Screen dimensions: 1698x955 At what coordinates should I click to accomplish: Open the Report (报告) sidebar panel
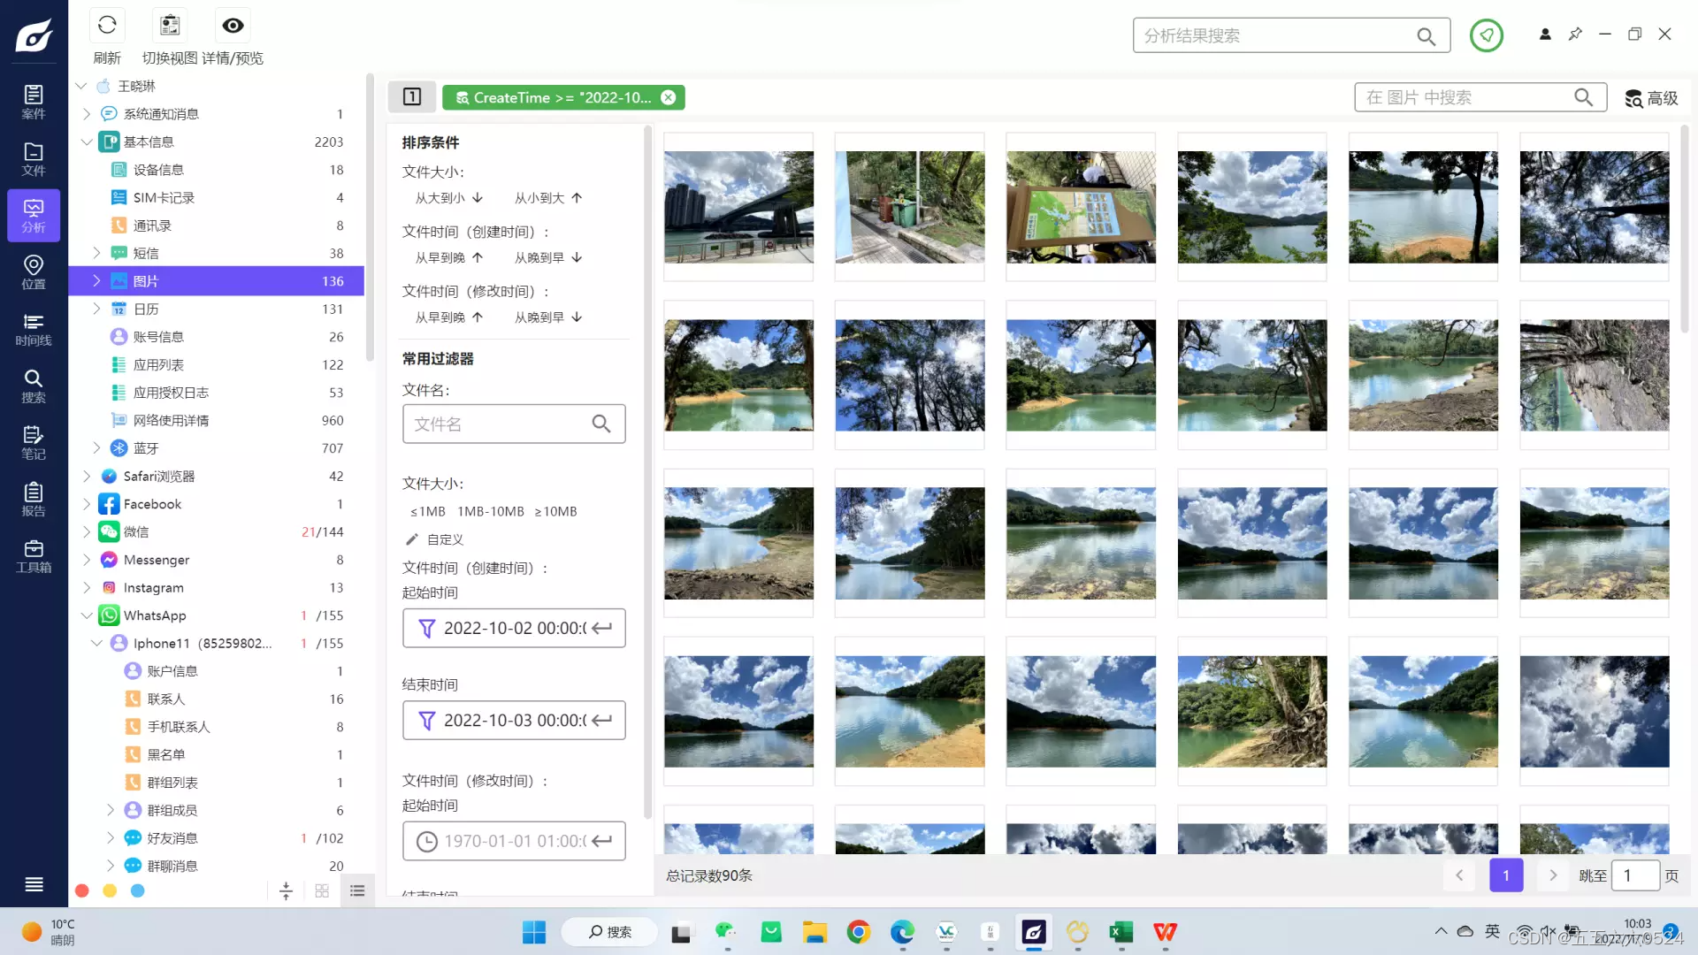click(34, 500)
